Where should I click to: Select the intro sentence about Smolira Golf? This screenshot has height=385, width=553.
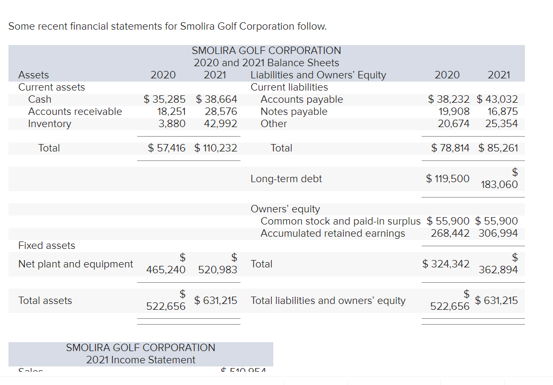(x=167, y=26)
